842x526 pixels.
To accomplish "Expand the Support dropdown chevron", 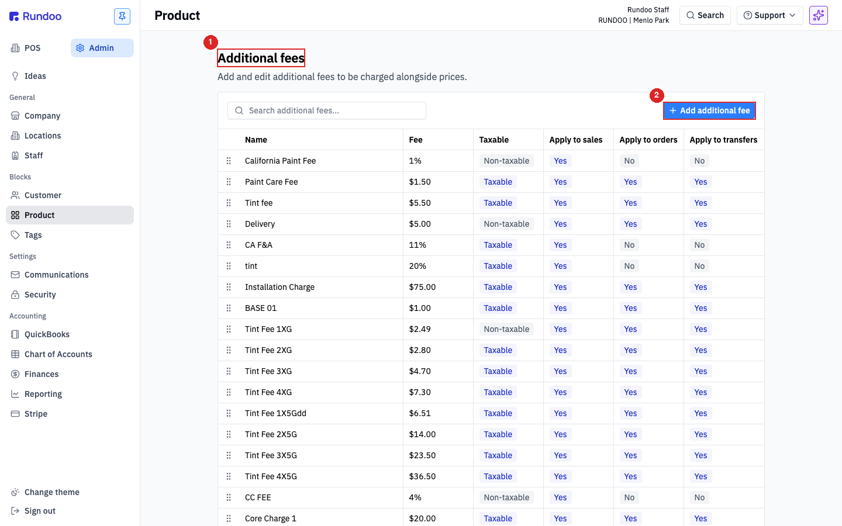I will (792, 15).
